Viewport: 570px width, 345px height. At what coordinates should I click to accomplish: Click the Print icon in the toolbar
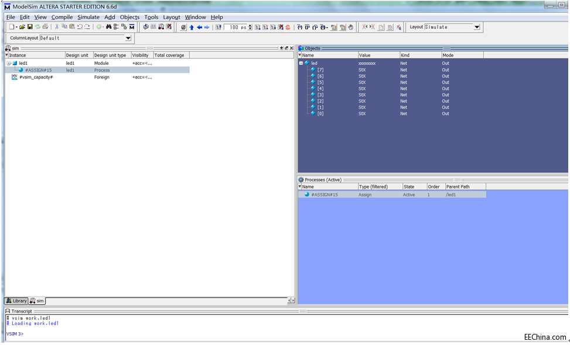[x=45, y=27]
